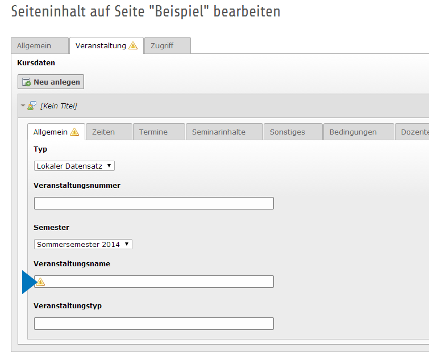Open the Typ dropdown showing Lokaler Datensatz
Screen dimensions: 429x352
coord(74,166)
